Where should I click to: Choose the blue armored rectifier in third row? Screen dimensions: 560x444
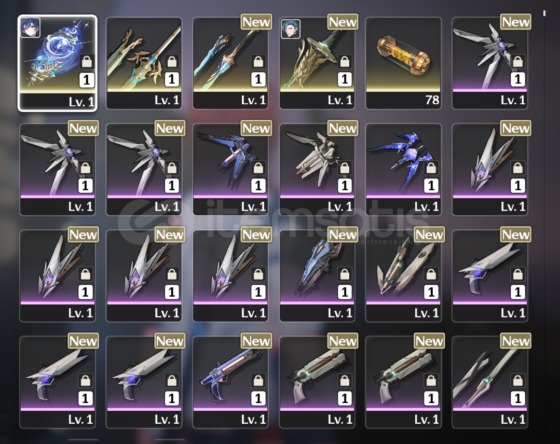point(317,276)
